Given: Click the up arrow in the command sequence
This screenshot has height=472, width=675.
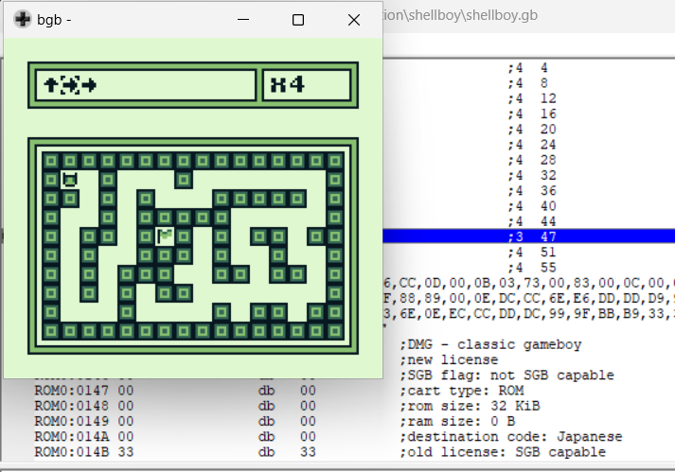Looking at the screenshot, I should 50,85.
